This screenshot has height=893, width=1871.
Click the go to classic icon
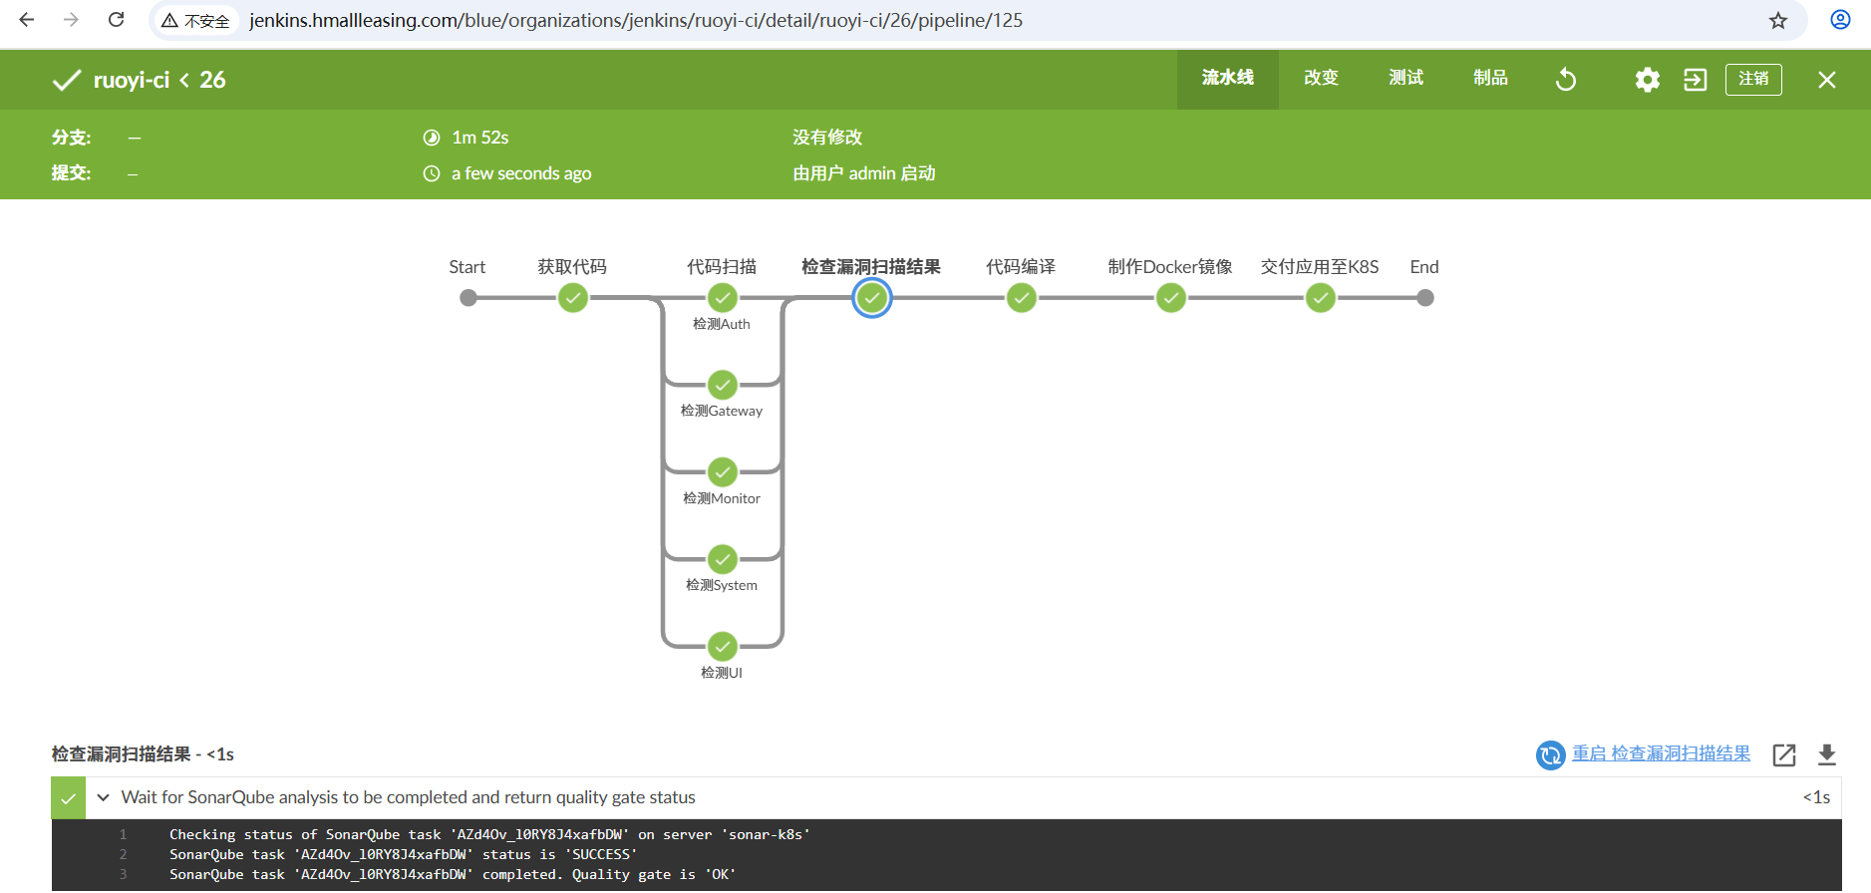[x=1695, y=80]
